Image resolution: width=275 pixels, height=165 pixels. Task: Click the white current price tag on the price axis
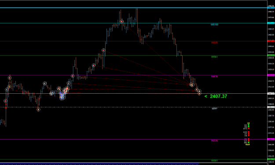point(271,93)
